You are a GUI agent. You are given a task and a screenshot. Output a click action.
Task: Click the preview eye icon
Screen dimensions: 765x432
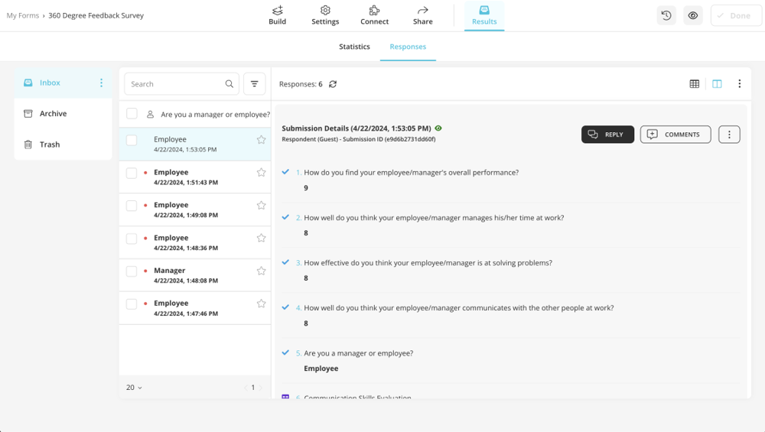pyautogui.click(x=693, y=15)
